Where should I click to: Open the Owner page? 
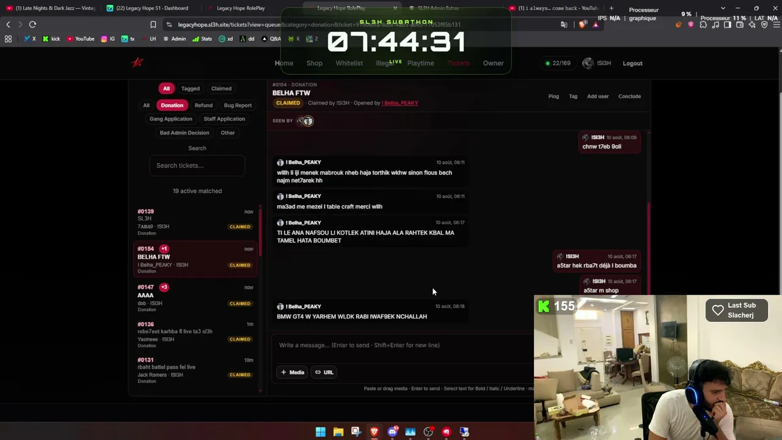click(x=494, y=63)
